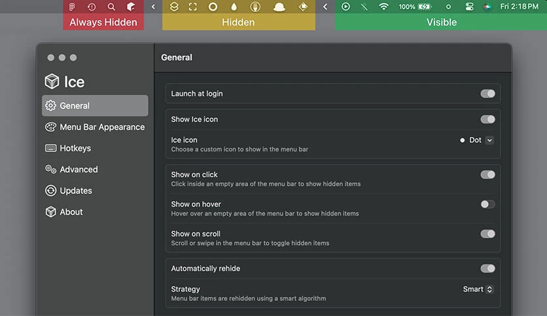Screen dimensions: 547x316
Task: Click the Ice cube logo in sidebar
Action: click(52, 82)
